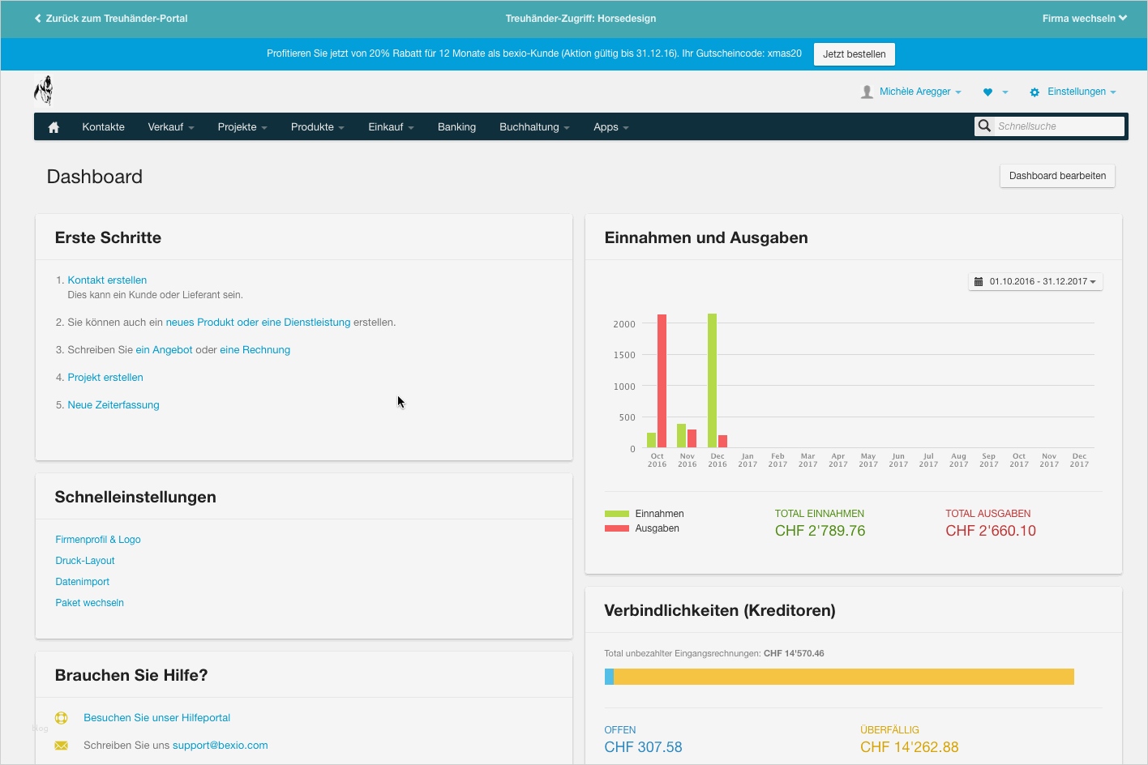Click the user avatar icon
1148x765 pixels.
867,92
